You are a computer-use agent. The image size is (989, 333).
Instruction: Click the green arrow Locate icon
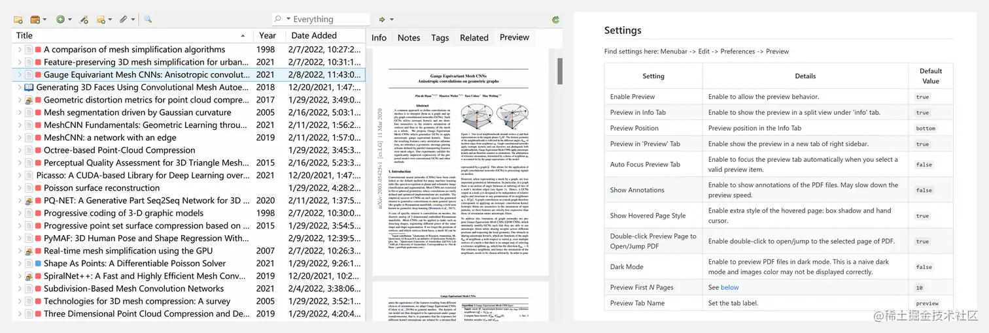pyautogui.click(x=382, y=20)
